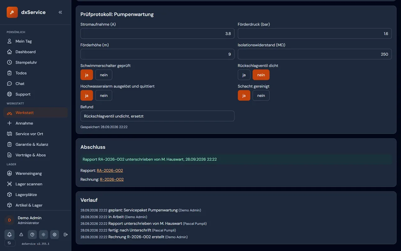Collapse the sidebar with the double chevron

coord(60,12)
